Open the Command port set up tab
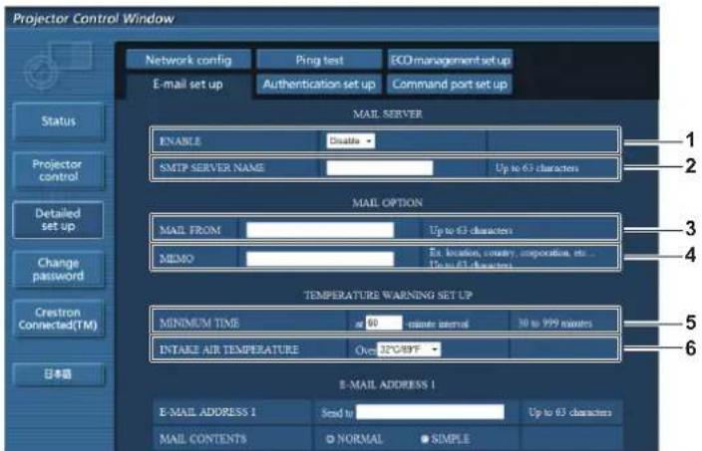The image size is (702, 451). pyautogui.click(x=450, y=84)
